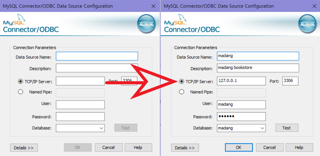Screen dimensions: 320x156
Task: Select TCP/IP Server radio in left dialog
Action: [20, 82]
